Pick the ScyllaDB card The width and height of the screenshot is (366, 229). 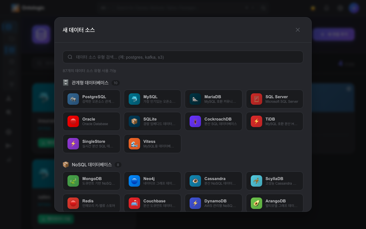274,181
